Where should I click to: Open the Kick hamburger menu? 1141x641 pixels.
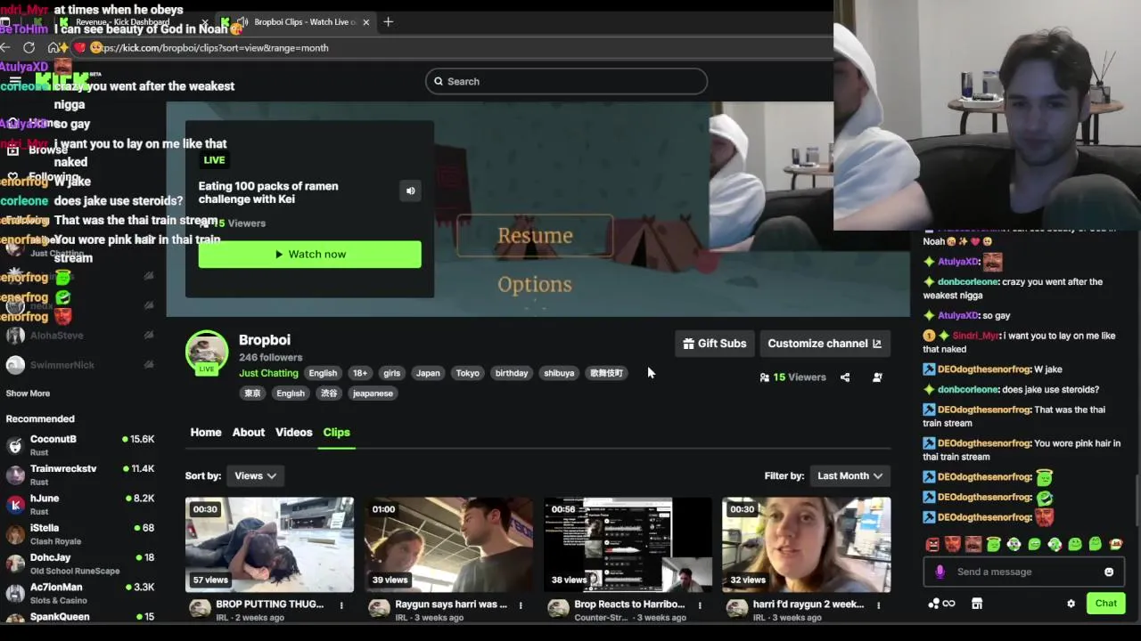pyautogui.click(x=15, y=81)
